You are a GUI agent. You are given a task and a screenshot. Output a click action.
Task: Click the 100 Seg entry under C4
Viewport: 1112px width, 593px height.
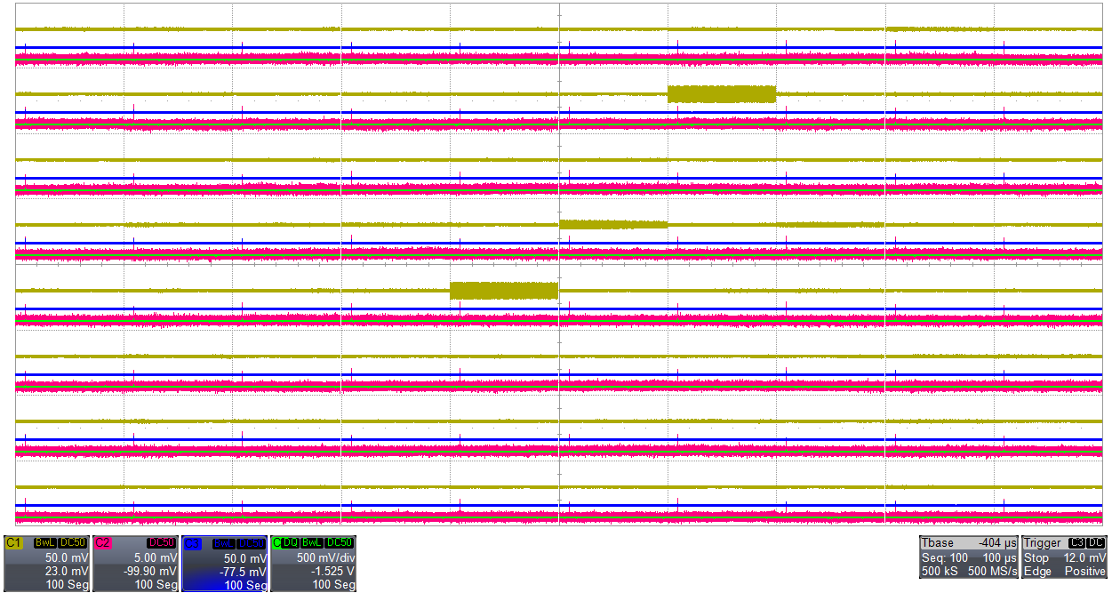pos(333,585)
